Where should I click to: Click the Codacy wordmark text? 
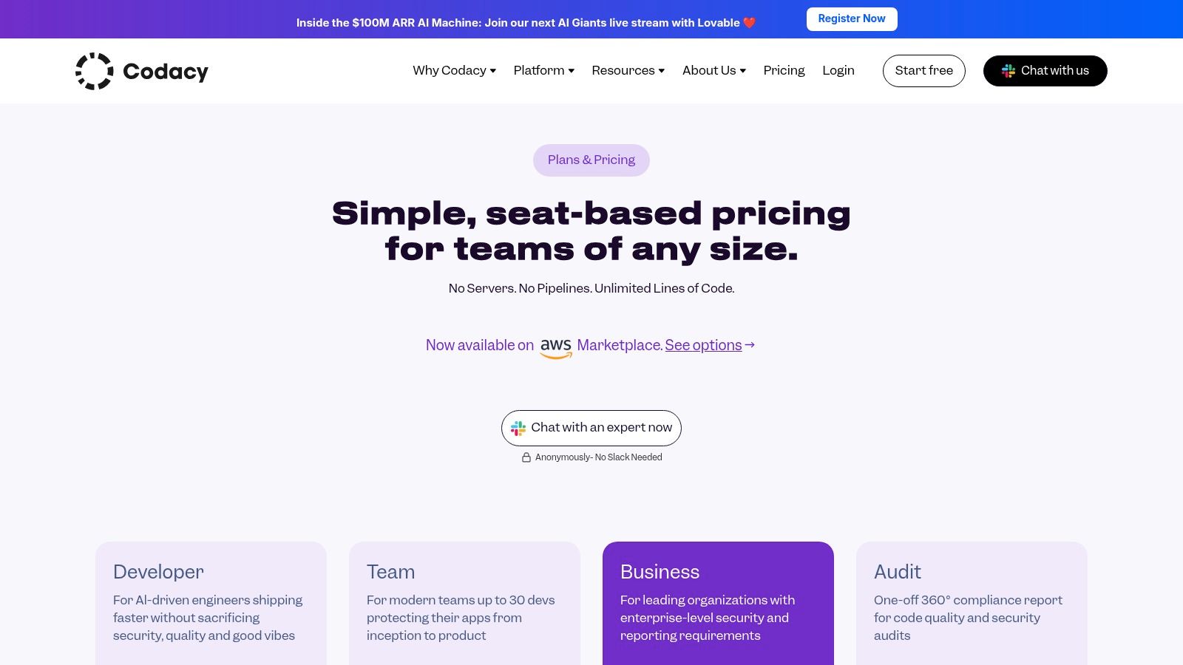pos(166,72)
